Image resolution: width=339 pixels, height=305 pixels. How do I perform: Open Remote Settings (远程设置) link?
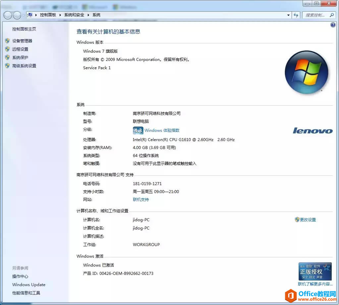point(20,49)
